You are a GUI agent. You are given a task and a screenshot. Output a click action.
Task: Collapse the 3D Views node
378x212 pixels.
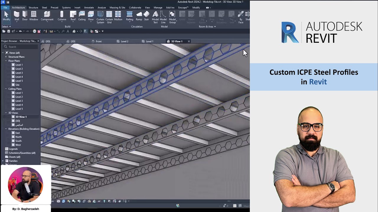pyautogui.click(x=6, y=113)
